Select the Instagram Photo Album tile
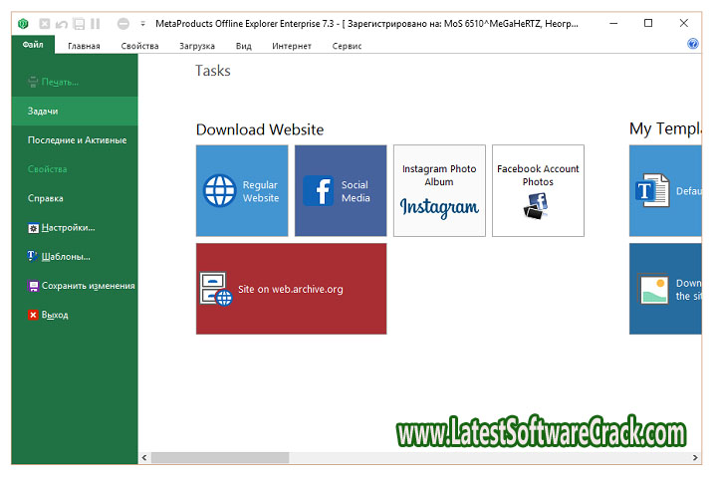The image size is (717, 478). [439, 191]
